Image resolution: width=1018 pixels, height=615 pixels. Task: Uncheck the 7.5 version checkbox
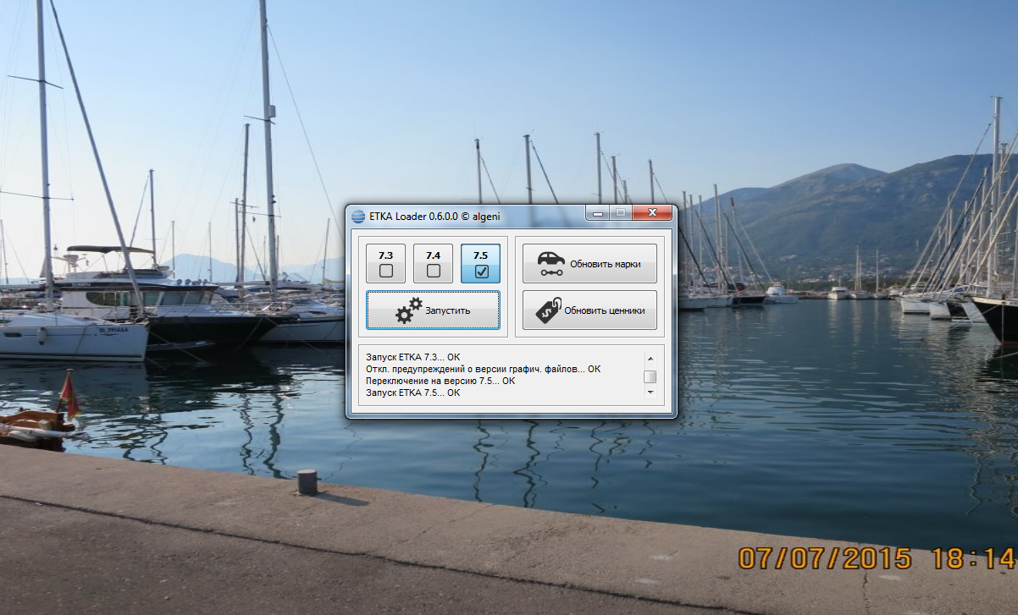481,271
